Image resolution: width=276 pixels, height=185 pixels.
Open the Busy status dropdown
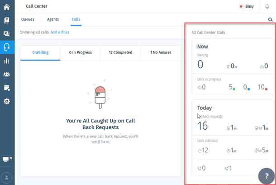click(x=247, y=7)
